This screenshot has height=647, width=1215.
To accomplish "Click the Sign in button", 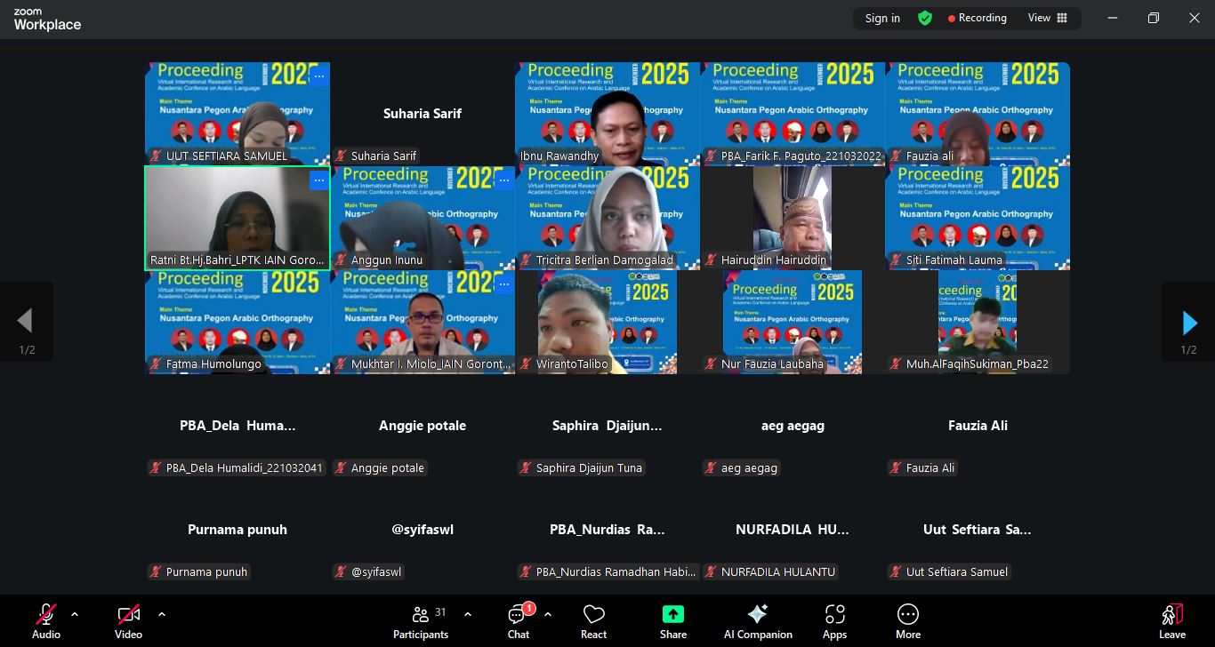I will (882, 18).
